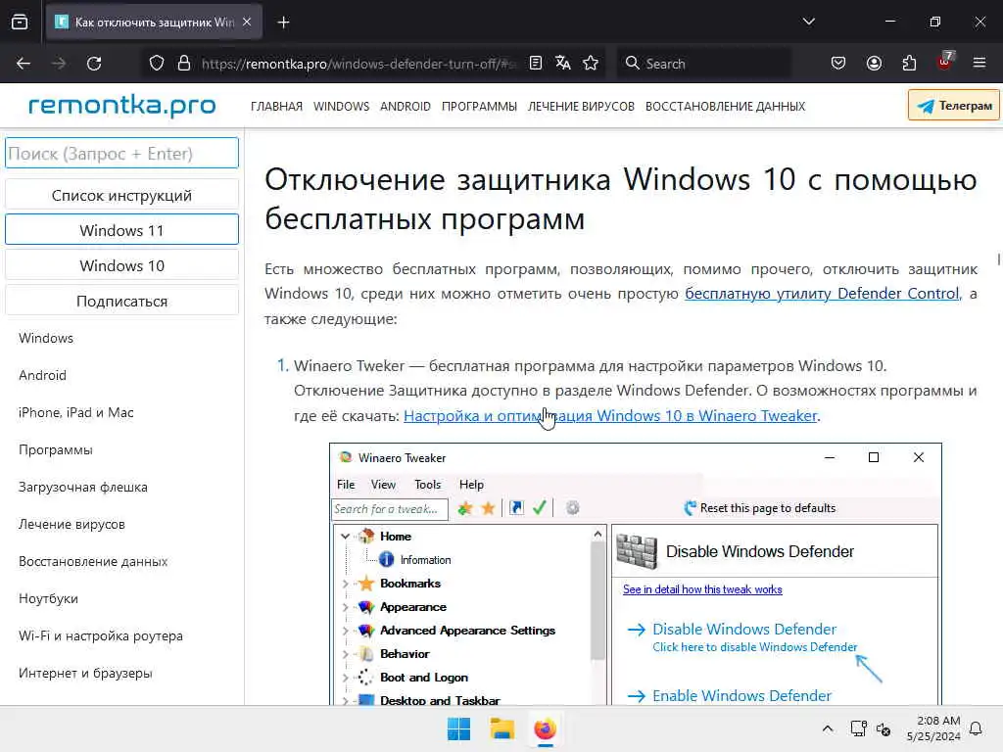Open notifications bell icon
The height and width of the screenshot is (752, 1003).
(x=977, y=728)
